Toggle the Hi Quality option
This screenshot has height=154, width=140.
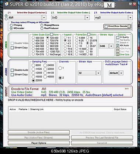click(x=118, y=37)
